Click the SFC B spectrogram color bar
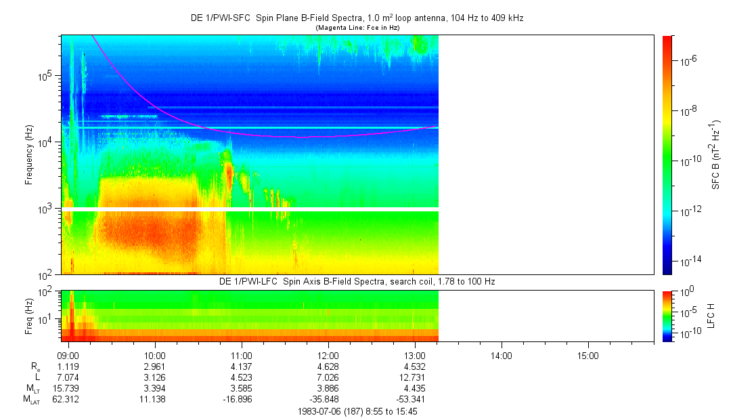 click(667, 154)
